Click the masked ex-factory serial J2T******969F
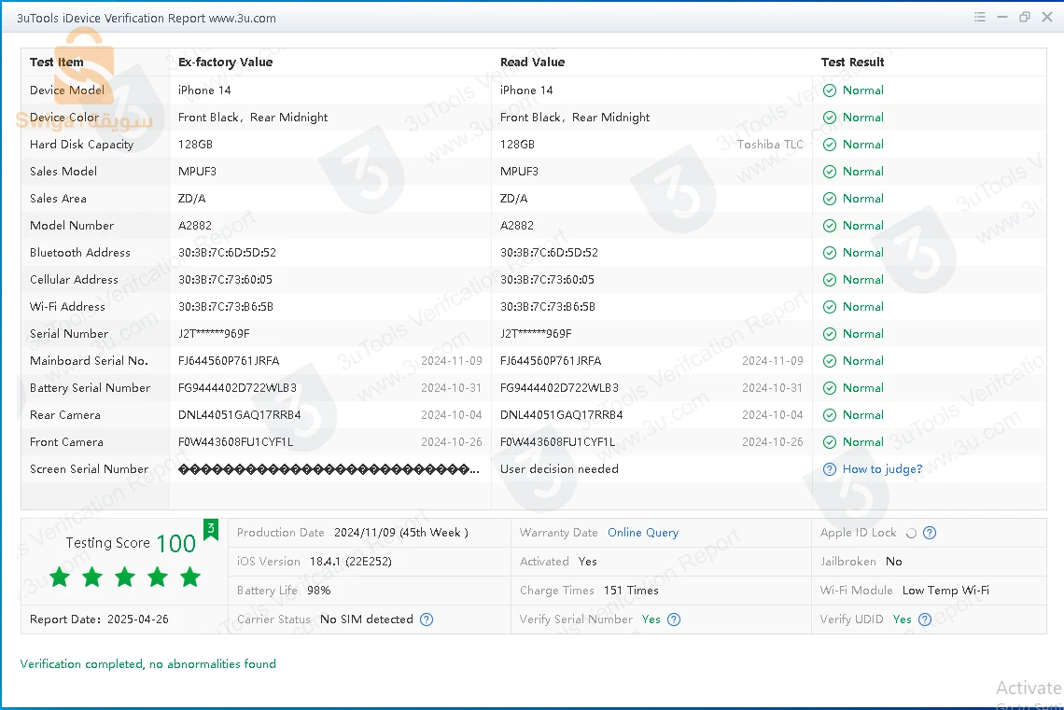Screen dimensions: 1064x710 214,334
